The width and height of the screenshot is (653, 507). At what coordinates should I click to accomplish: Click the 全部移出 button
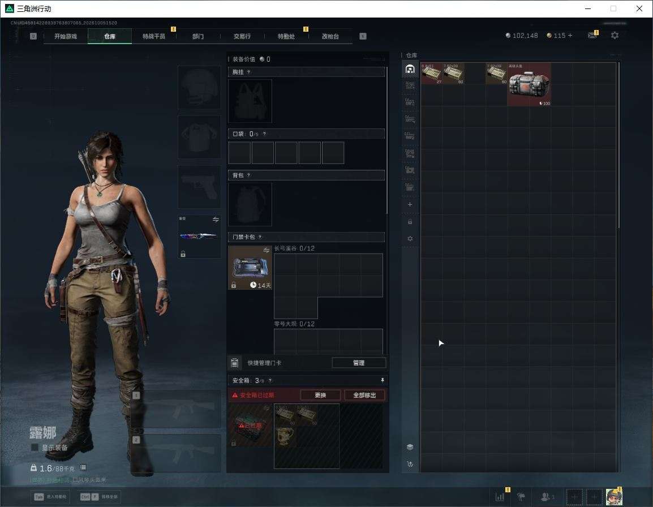click(364, 395)
